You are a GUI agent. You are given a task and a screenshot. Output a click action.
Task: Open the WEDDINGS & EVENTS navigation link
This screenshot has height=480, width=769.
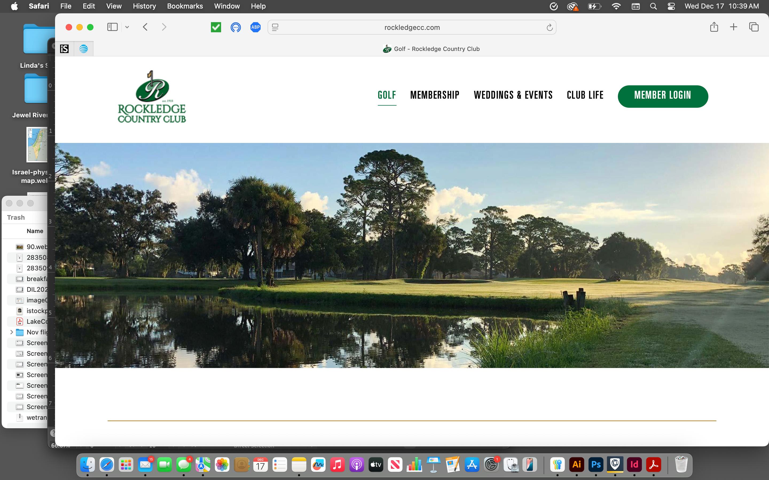[513, 95]
